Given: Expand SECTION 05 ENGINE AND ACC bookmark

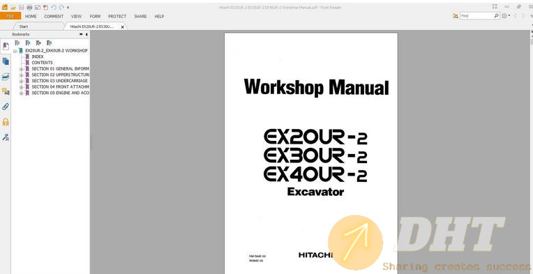Looking at the screenshot, I should click(x=22, y=93).
